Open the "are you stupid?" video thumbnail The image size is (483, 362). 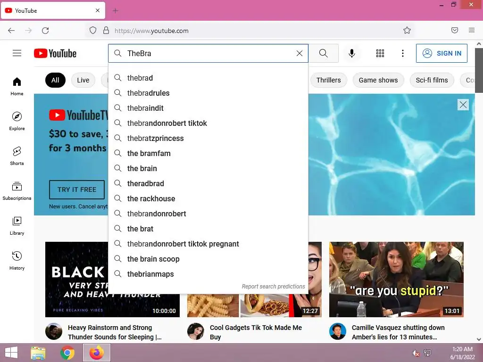pos(396,280)
